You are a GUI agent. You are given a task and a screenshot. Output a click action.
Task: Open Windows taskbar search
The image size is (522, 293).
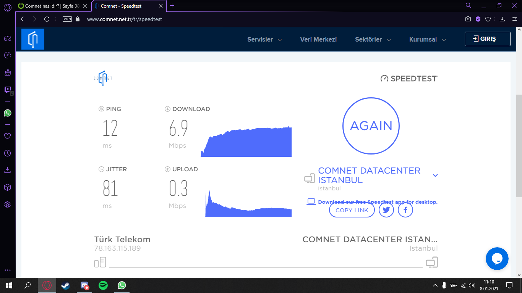click(28, 285)
